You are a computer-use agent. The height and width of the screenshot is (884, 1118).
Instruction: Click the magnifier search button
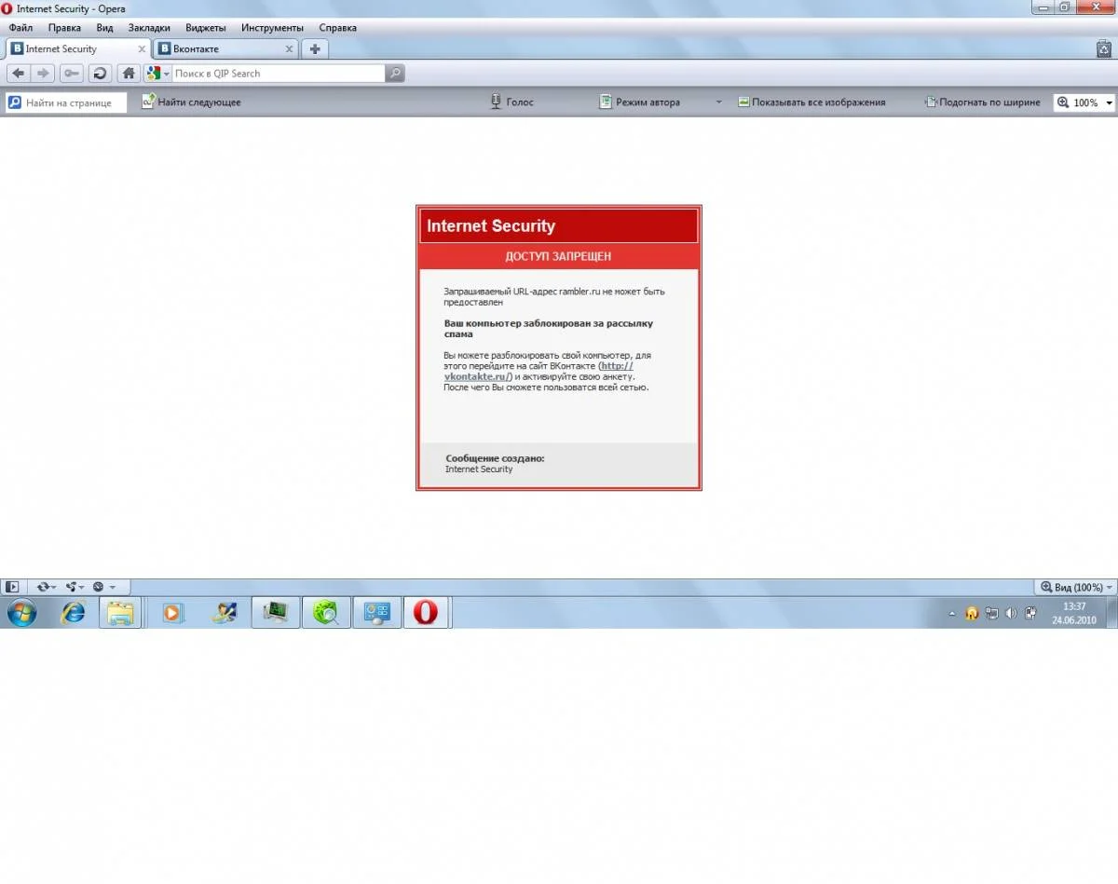click(395, 73)
